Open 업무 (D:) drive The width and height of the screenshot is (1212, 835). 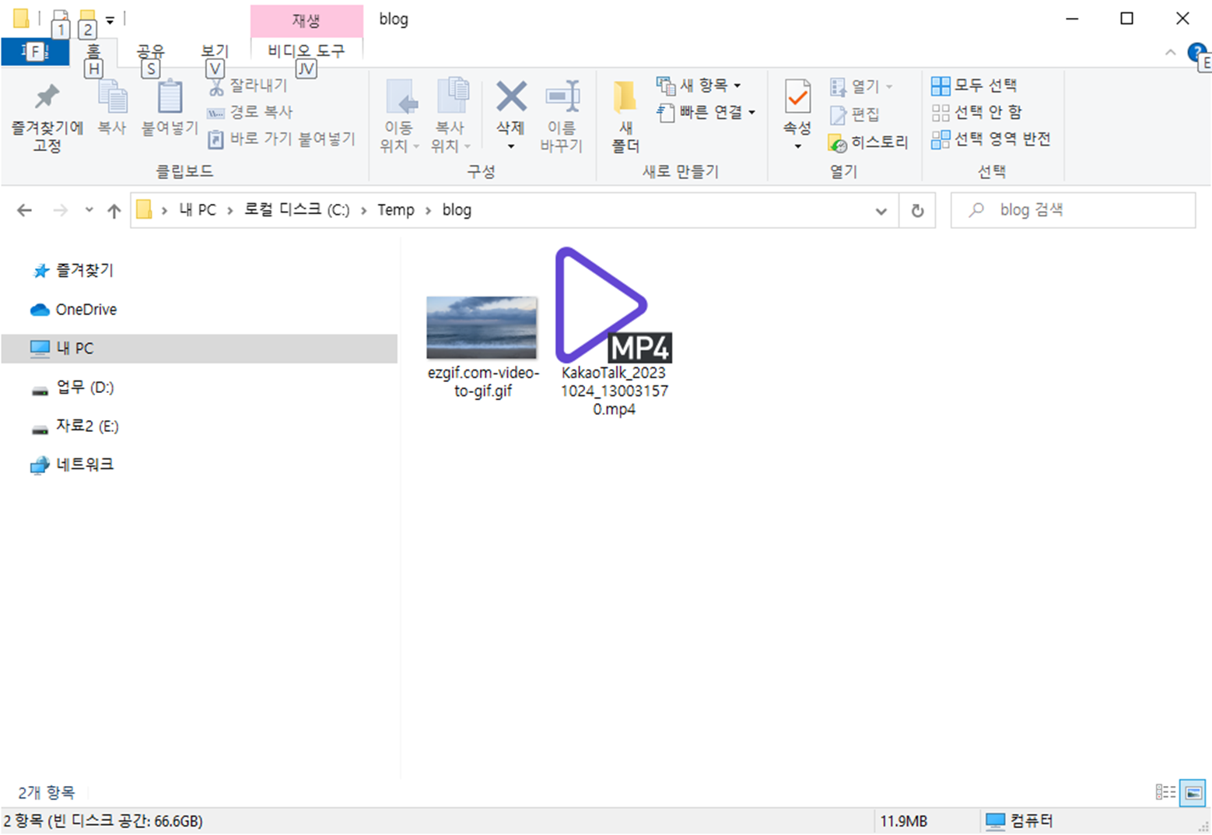pyautogui.click(x=85, y=388)
